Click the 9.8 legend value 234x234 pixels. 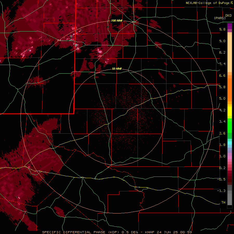coord(222,29)
